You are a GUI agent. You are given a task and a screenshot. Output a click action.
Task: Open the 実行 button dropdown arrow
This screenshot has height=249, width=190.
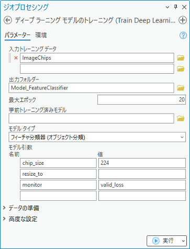pyautogui.click(x=183, y=241)
